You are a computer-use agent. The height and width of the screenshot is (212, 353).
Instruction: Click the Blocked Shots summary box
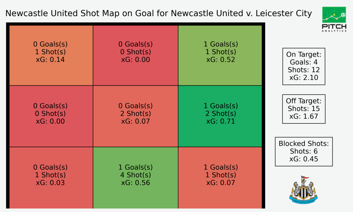[304, 152]
